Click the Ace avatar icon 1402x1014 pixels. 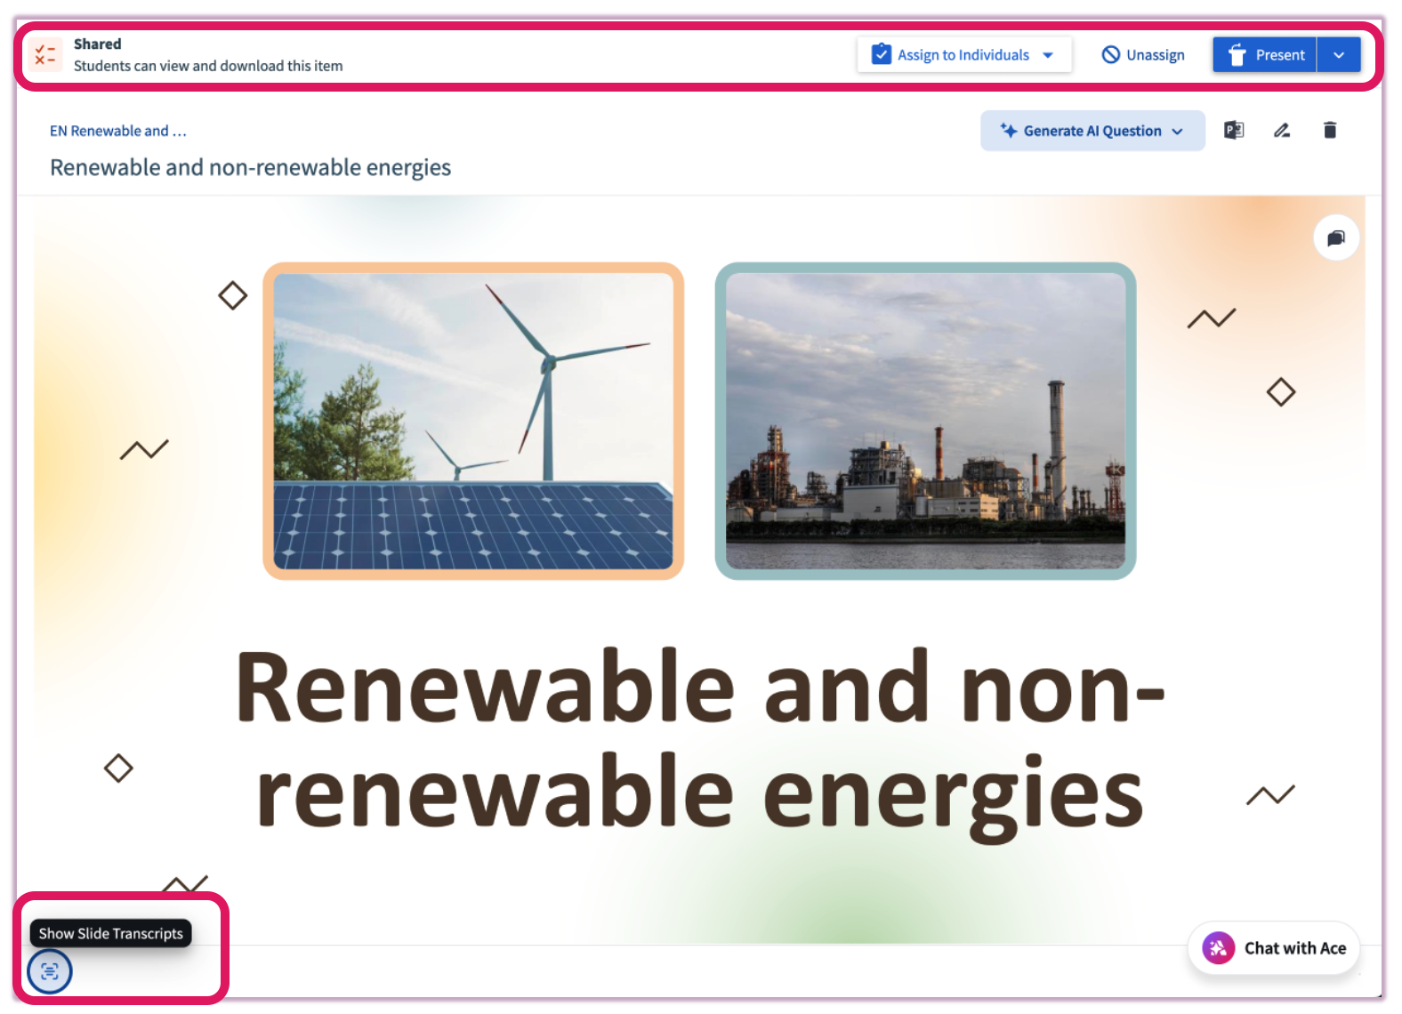(1218, 948)
